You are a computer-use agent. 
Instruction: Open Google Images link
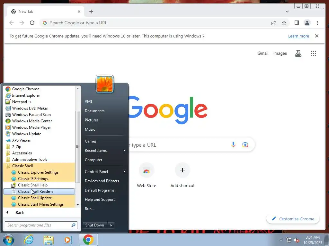pyautogui.click(x=280, y=53)
